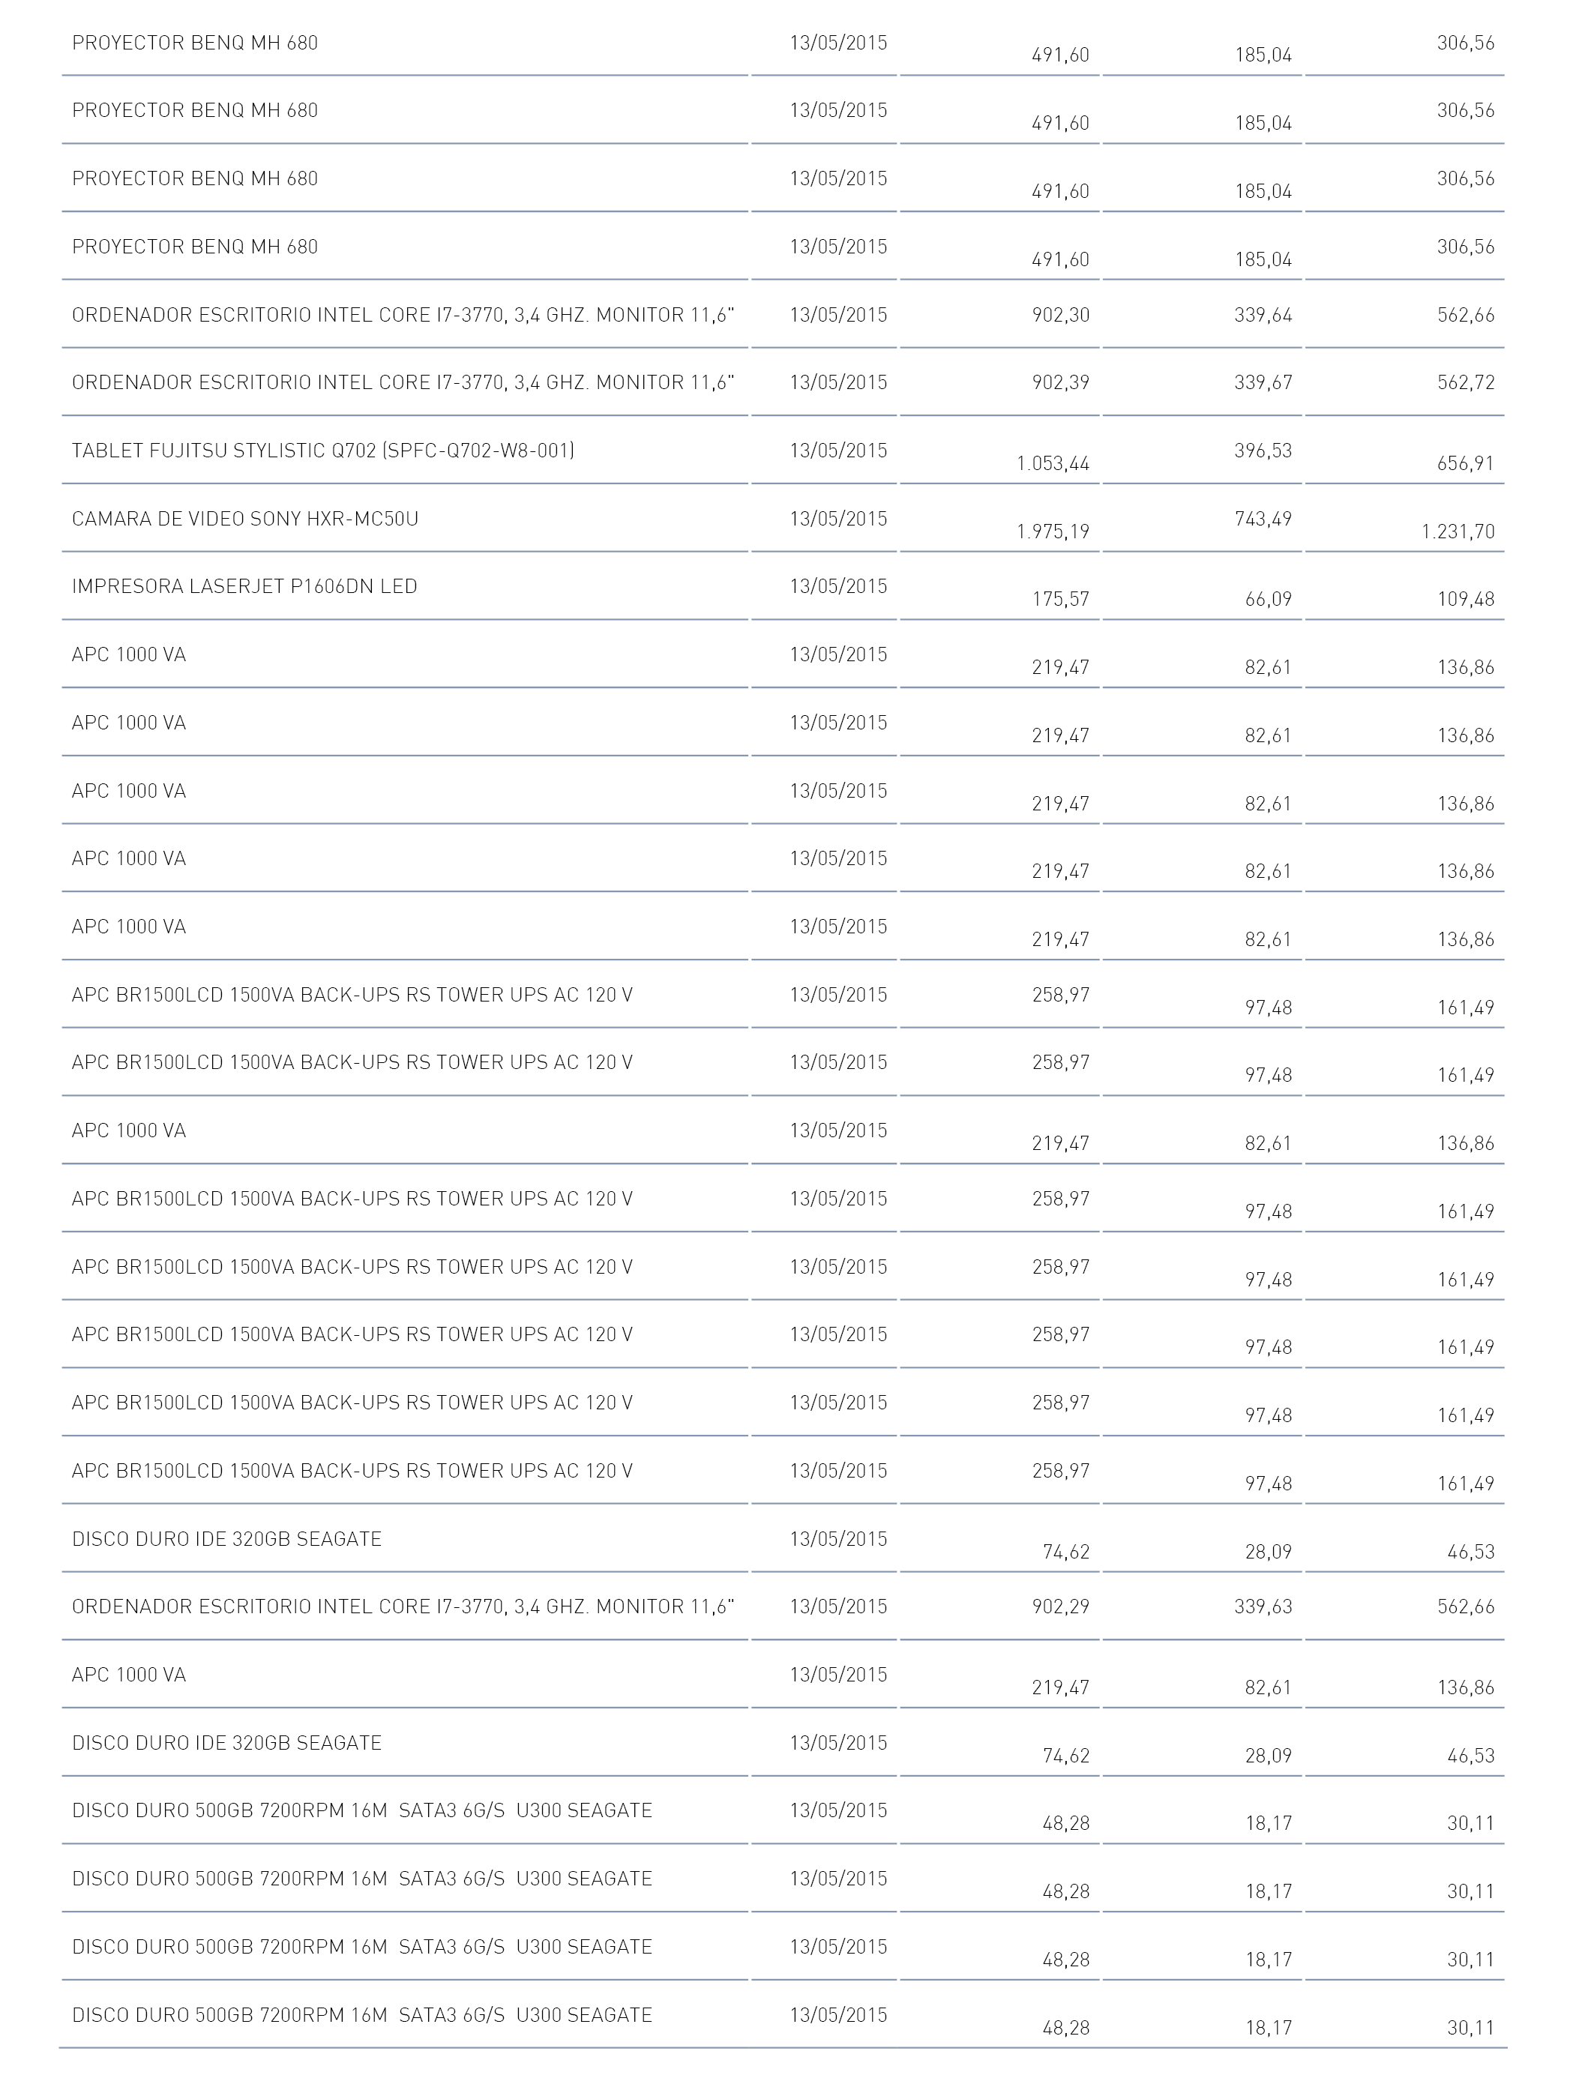Click the value 1.975,19 in the Sony camera row
This screenshot has height=2081, width=1594.
point(1053,532)
